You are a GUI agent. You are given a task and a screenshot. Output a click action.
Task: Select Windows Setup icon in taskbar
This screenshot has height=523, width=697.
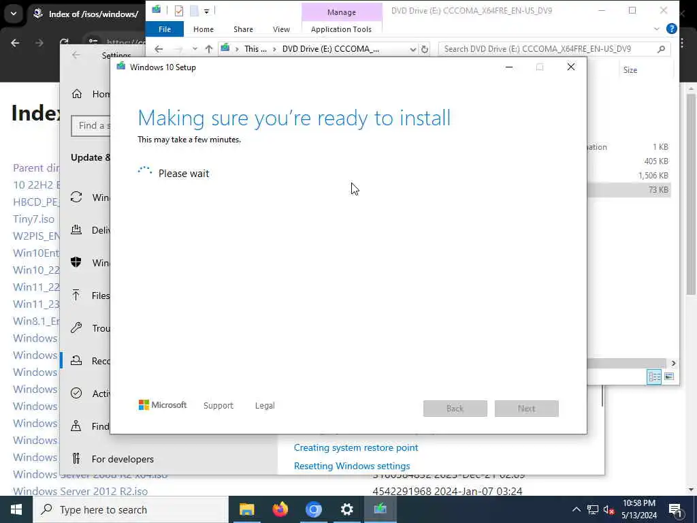(380, 509)
